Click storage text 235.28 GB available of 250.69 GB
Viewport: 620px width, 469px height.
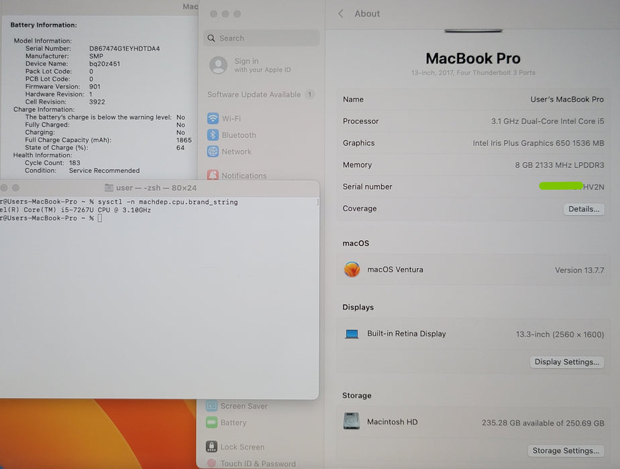click(x=542, y=423)
